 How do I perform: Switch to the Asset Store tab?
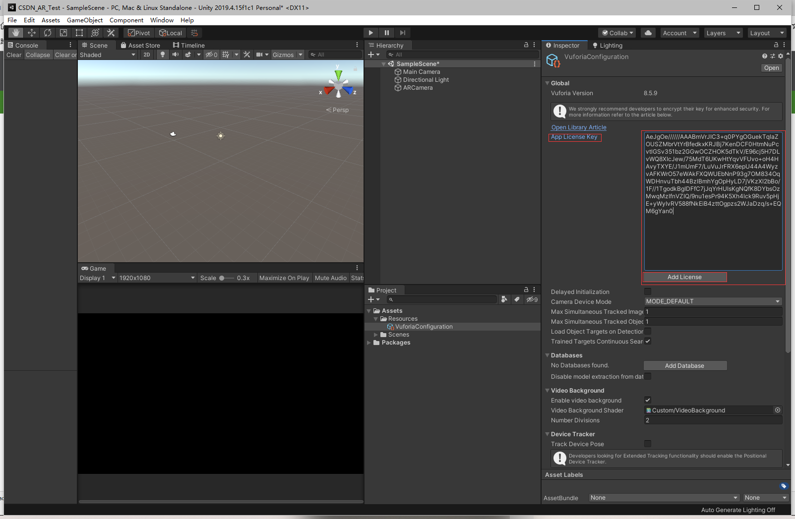coord(141,45)
